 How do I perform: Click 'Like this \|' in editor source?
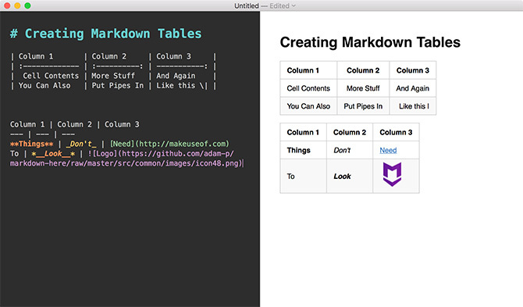pyautogui.click(x=182, y=85)
